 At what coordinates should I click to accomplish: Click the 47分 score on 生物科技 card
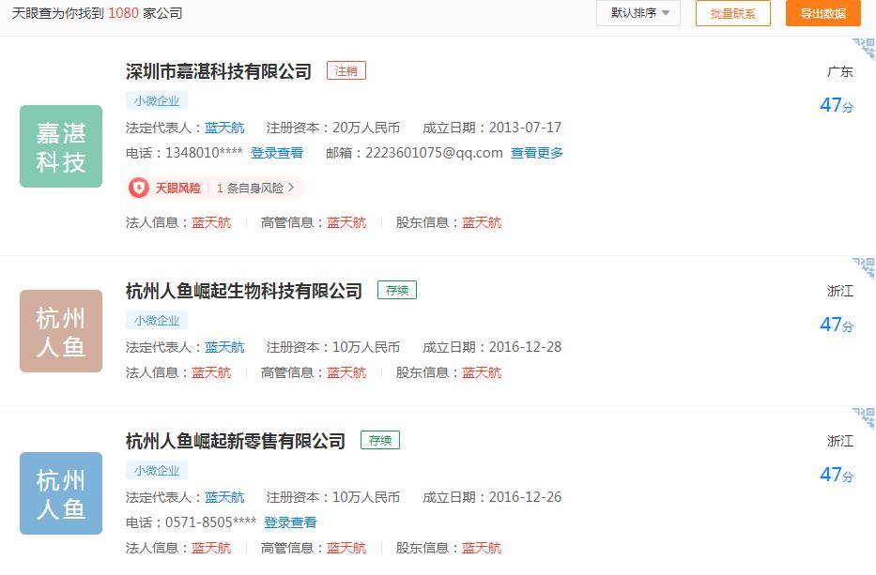coord(837,325)
